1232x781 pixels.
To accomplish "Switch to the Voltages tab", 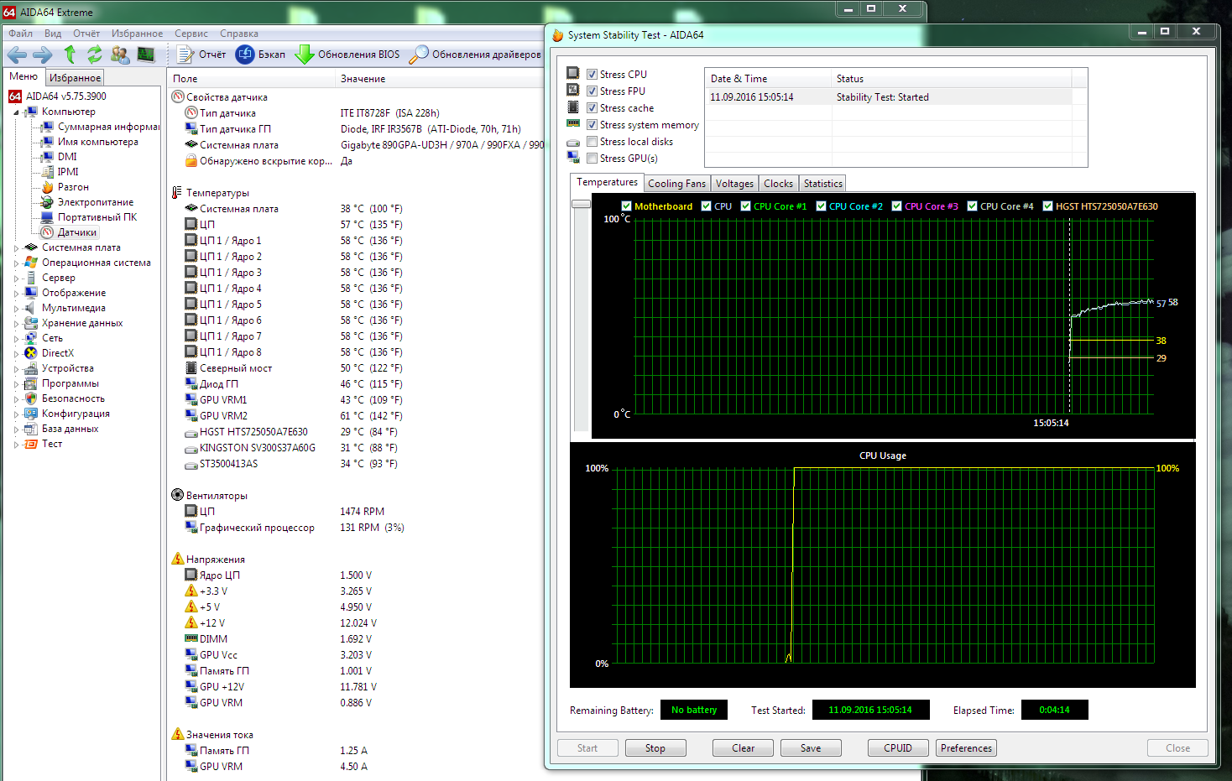I will coord(734,184).
